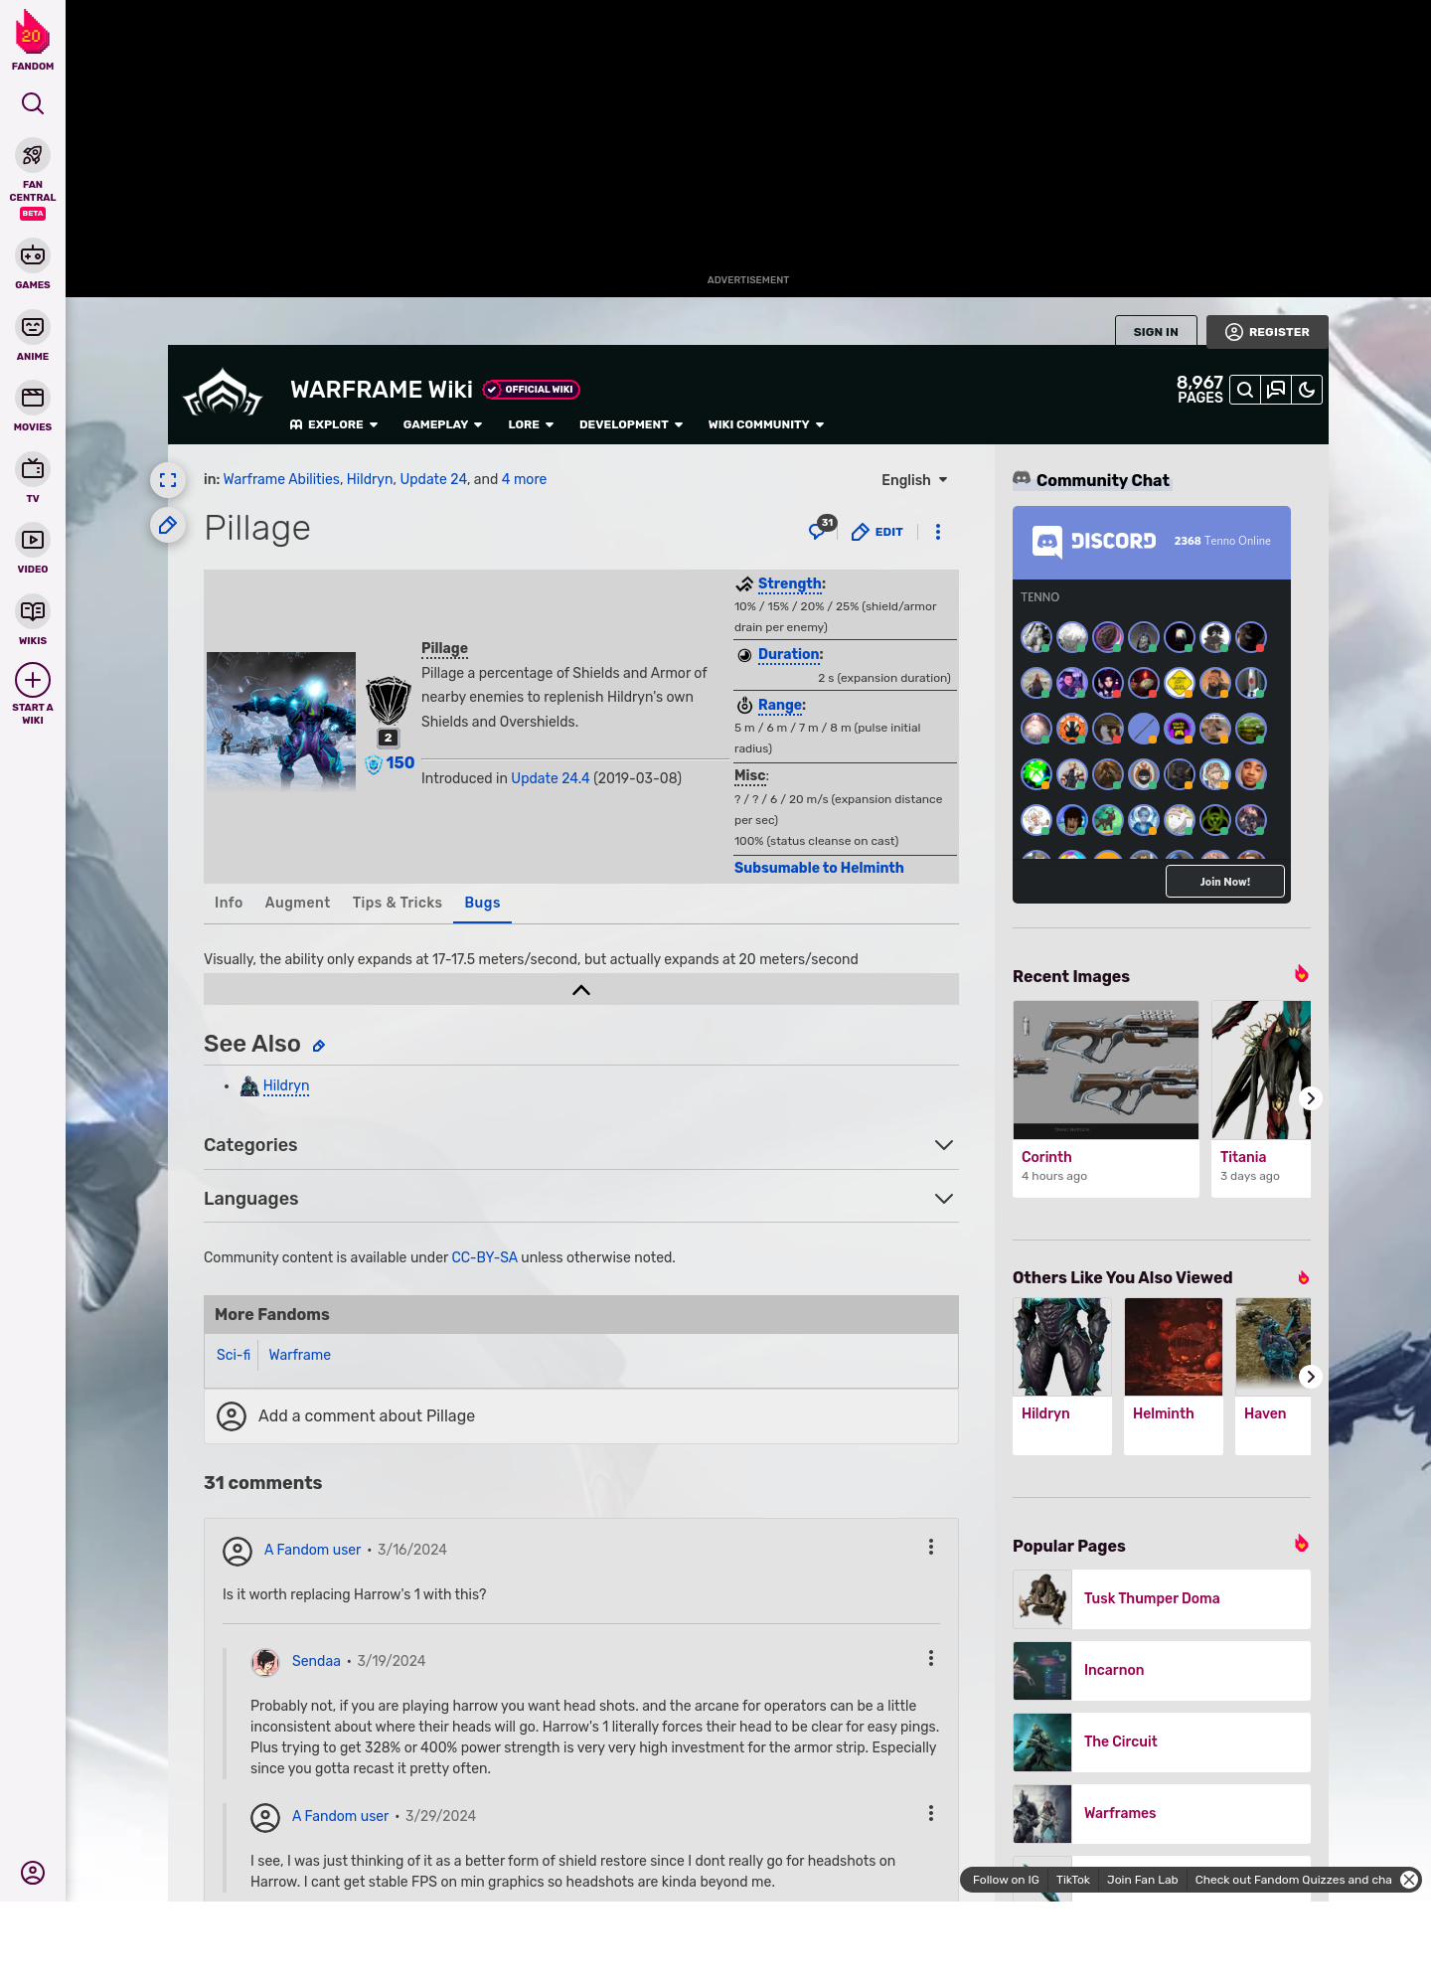Open the page's more actions menu
Image resolution: width=1431 pixels, height=1988 pixels.
tap(938, 532)
